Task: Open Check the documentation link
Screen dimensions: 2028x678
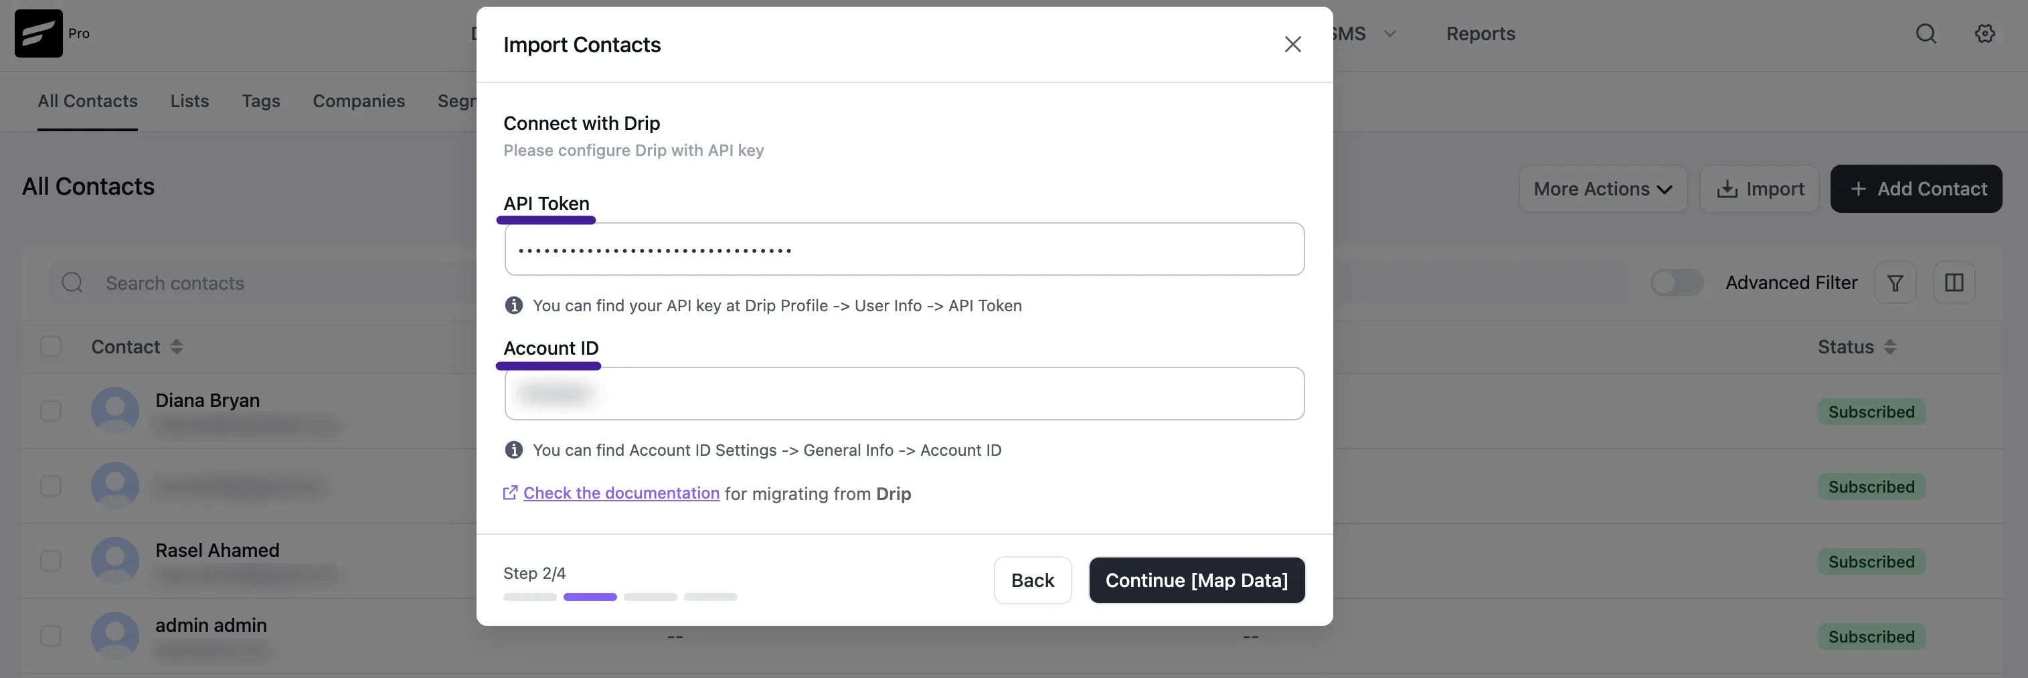Action: coord(621,493)
